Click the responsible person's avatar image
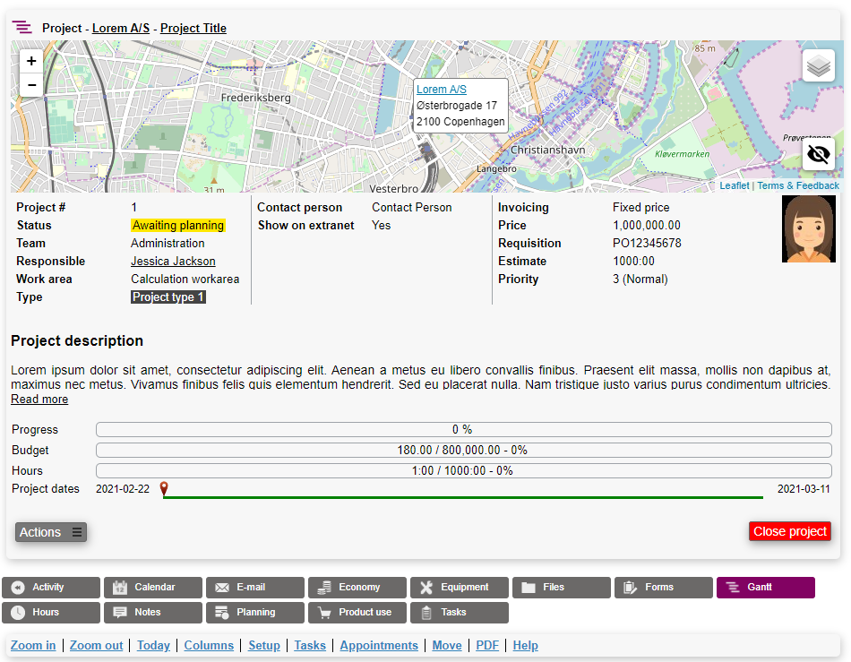 pos(808,229)
